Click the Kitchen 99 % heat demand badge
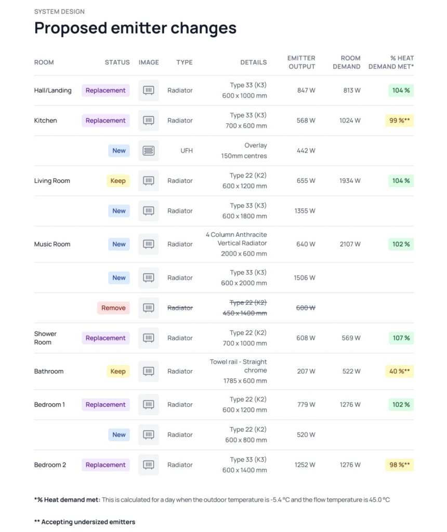447x532 pixels. coord(400,121)
